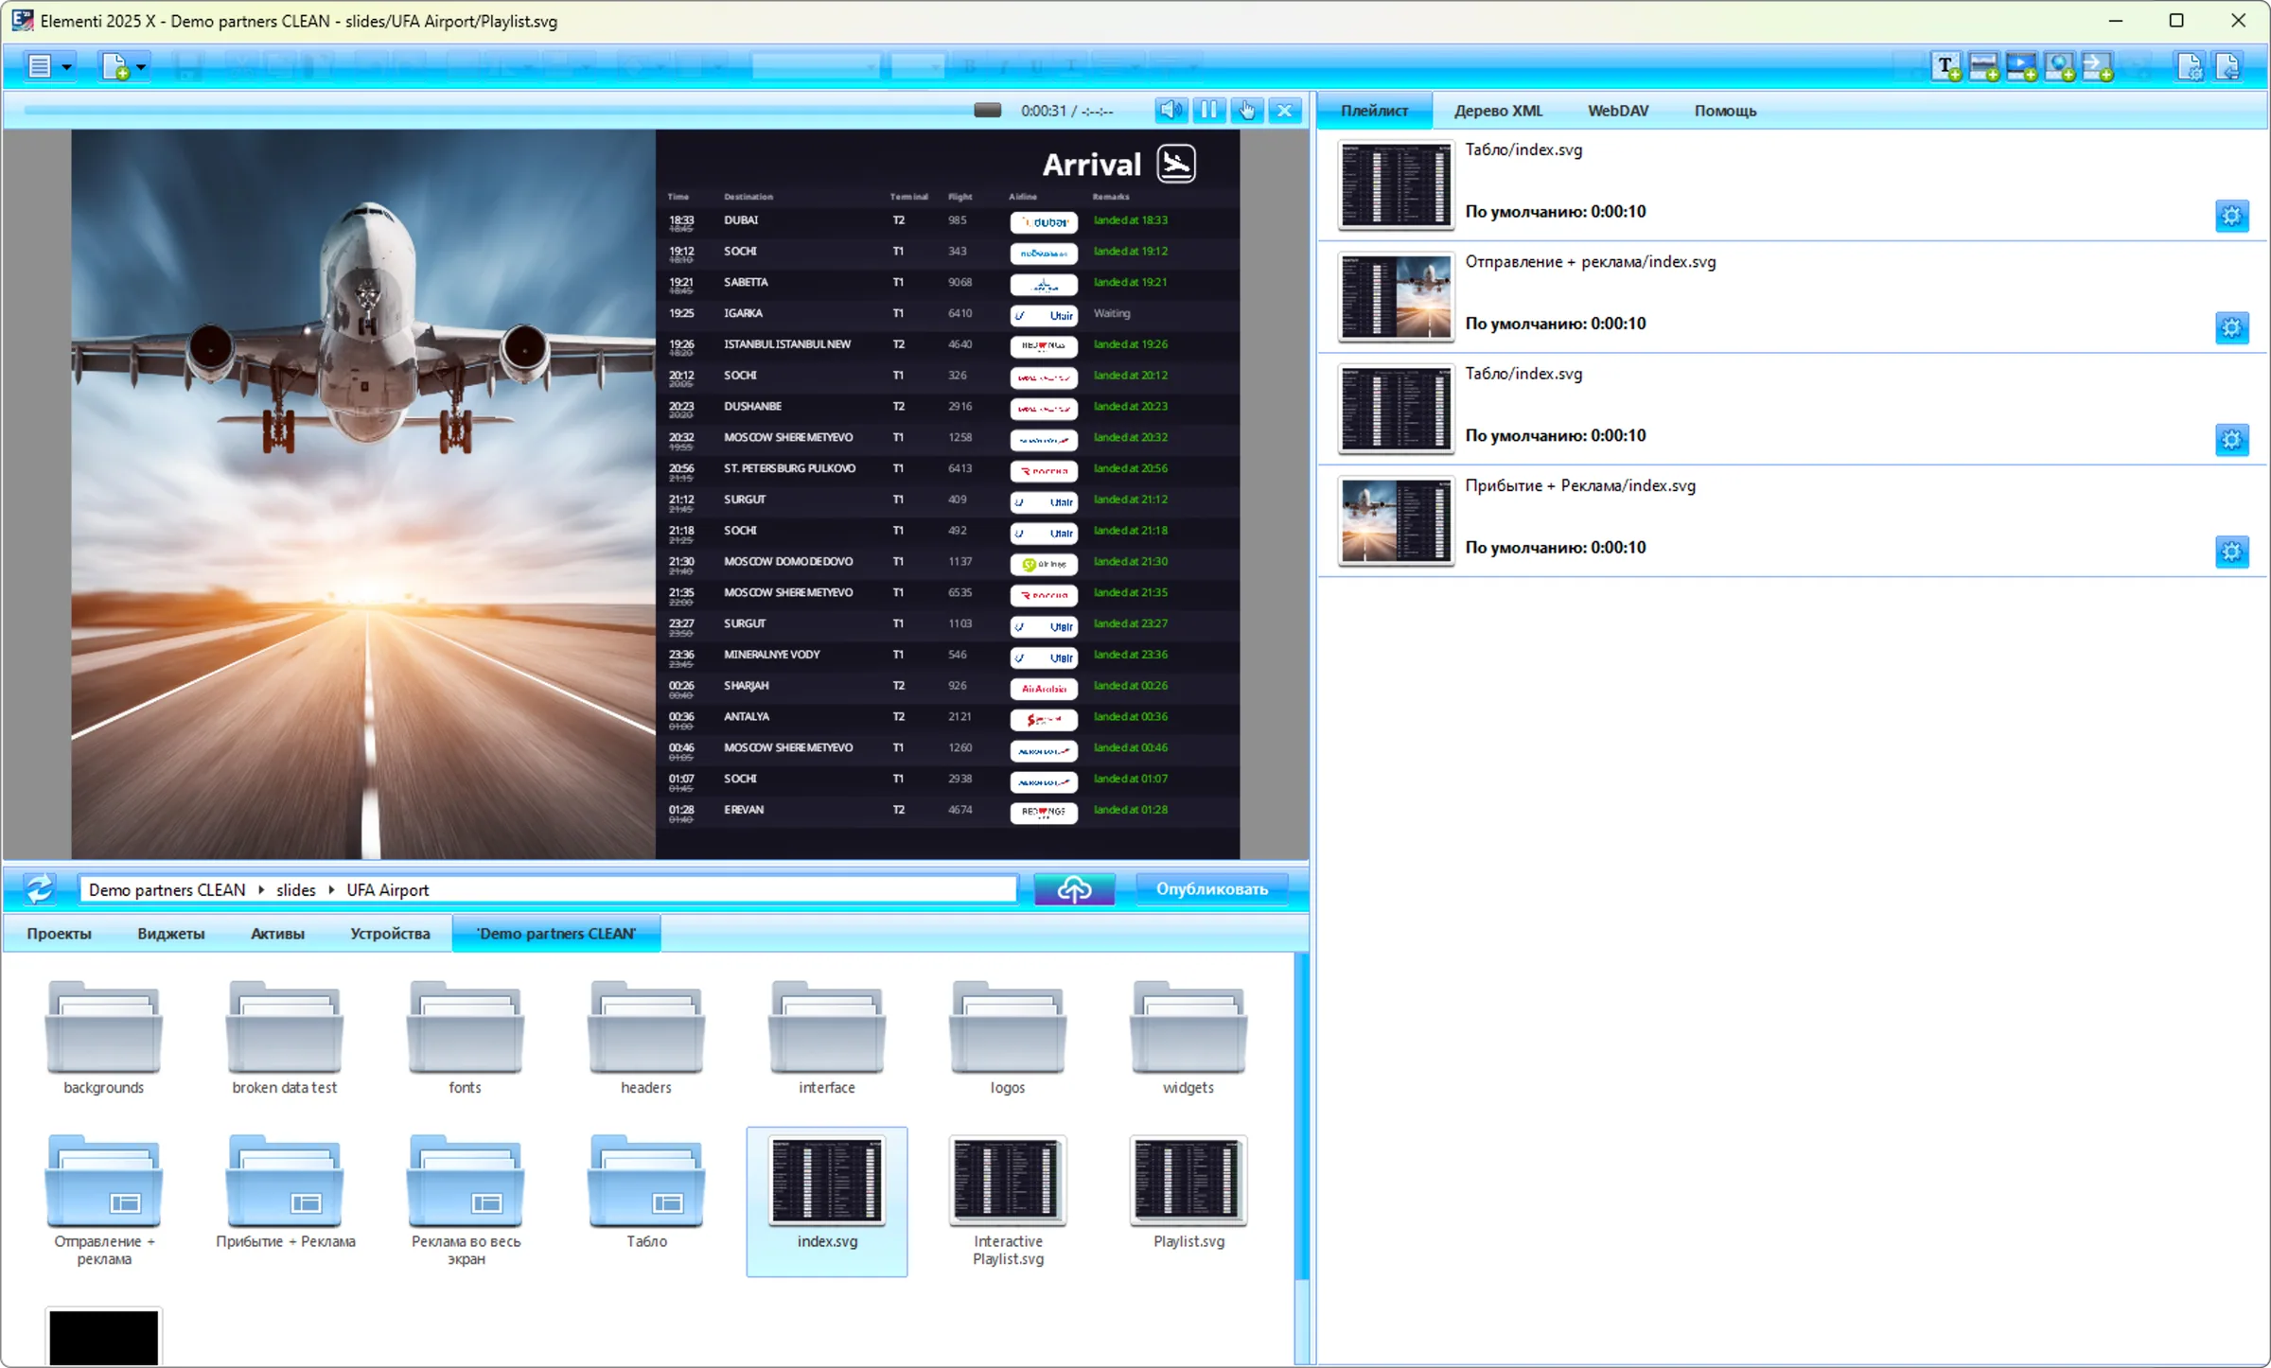The width and height of the screenshot is (2271, 1368).
Task: Select the Interactive Playlist.svg thumbnail
Action: click(1008, 1201)
